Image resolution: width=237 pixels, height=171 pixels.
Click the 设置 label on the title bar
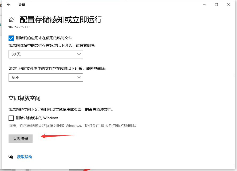(x=22, y=5)
